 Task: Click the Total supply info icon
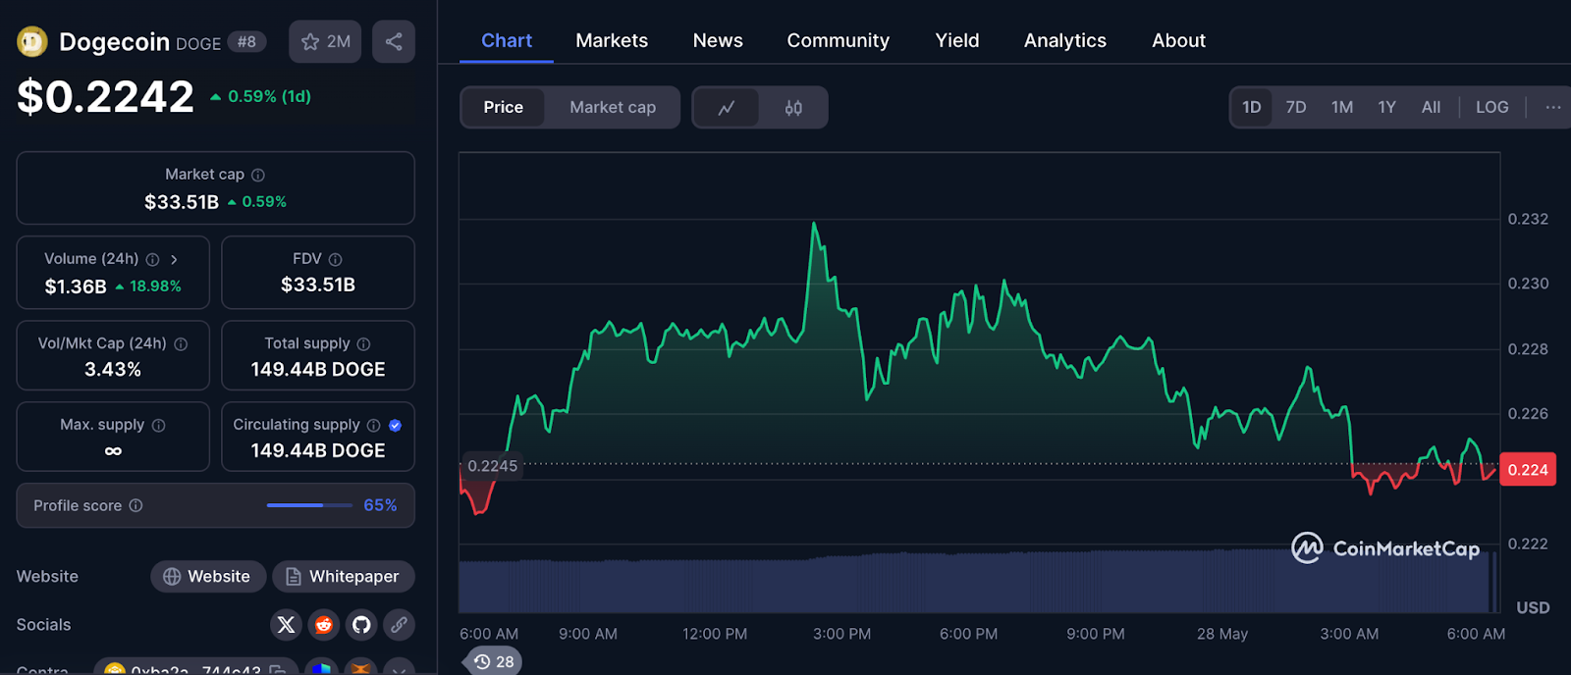[x=363, y=343]
